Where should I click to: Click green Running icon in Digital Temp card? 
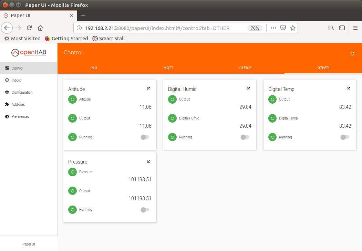(272, 137)
